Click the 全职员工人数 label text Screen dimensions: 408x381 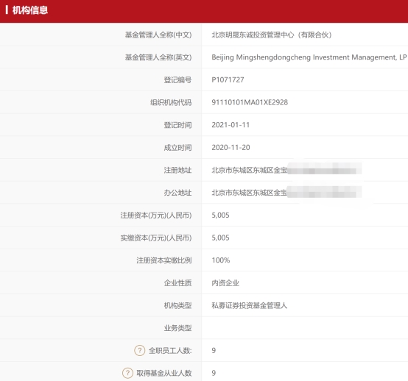pyautogui.click(x=170, y=351)
